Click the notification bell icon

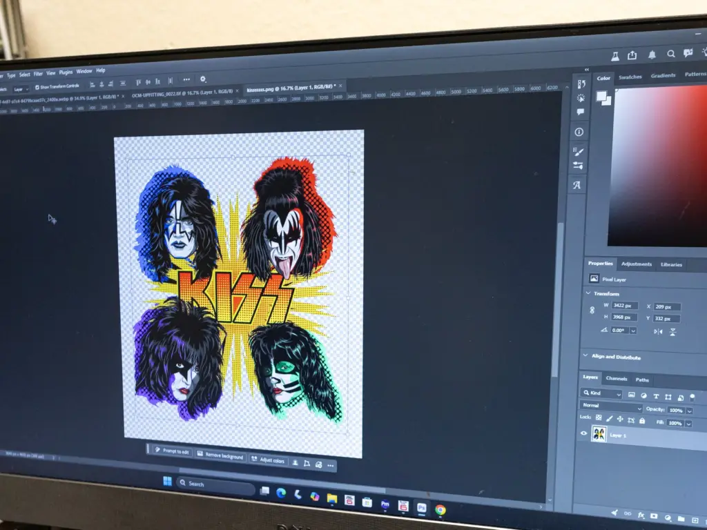coord(652,55)
